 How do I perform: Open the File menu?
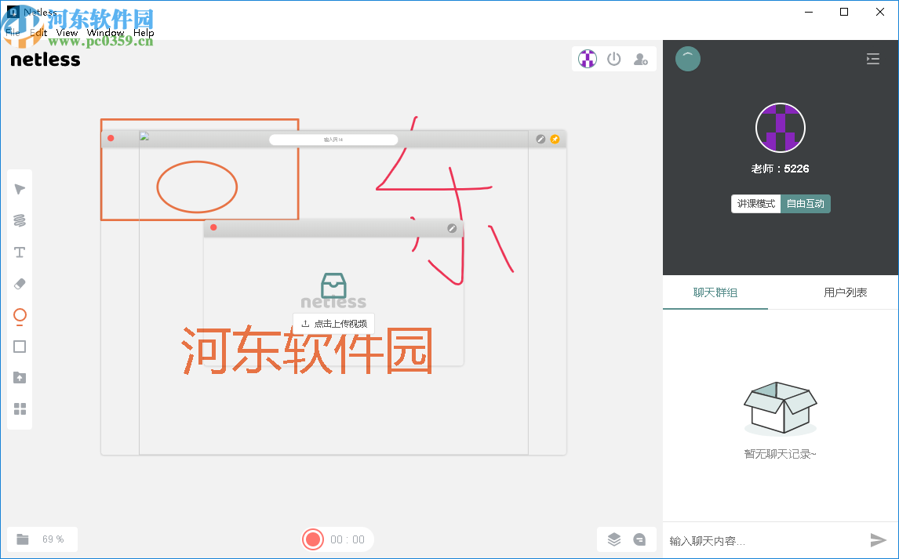click(13, 33)
